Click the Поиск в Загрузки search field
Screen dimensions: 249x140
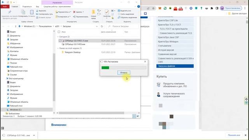pos(123,26)
